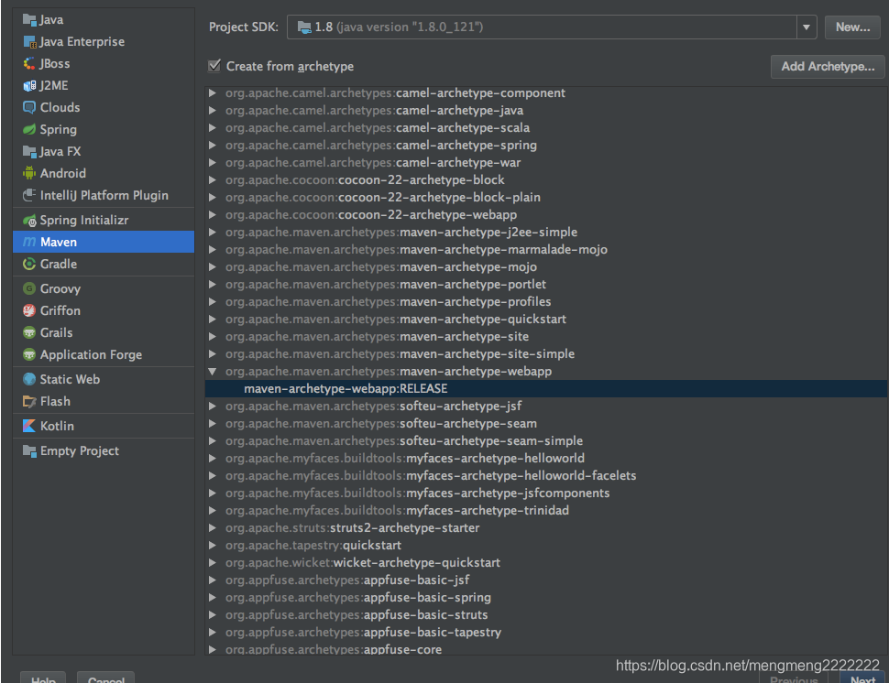
Task: Toggle Create from archetype checkbox
Action: (x=214, y=66)
